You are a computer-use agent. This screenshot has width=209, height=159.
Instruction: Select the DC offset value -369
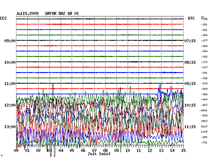click(x=204, y=89)
